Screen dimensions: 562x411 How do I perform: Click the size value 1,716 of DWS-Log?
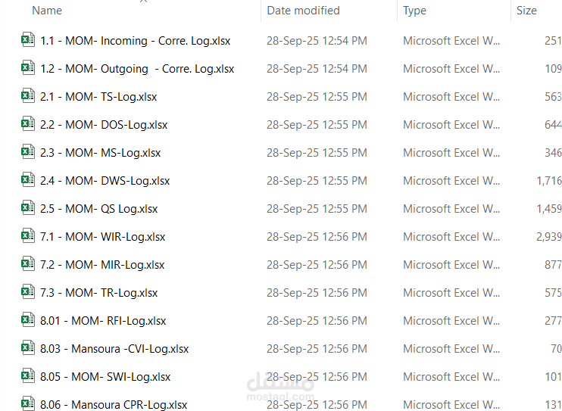click(549, 181)
